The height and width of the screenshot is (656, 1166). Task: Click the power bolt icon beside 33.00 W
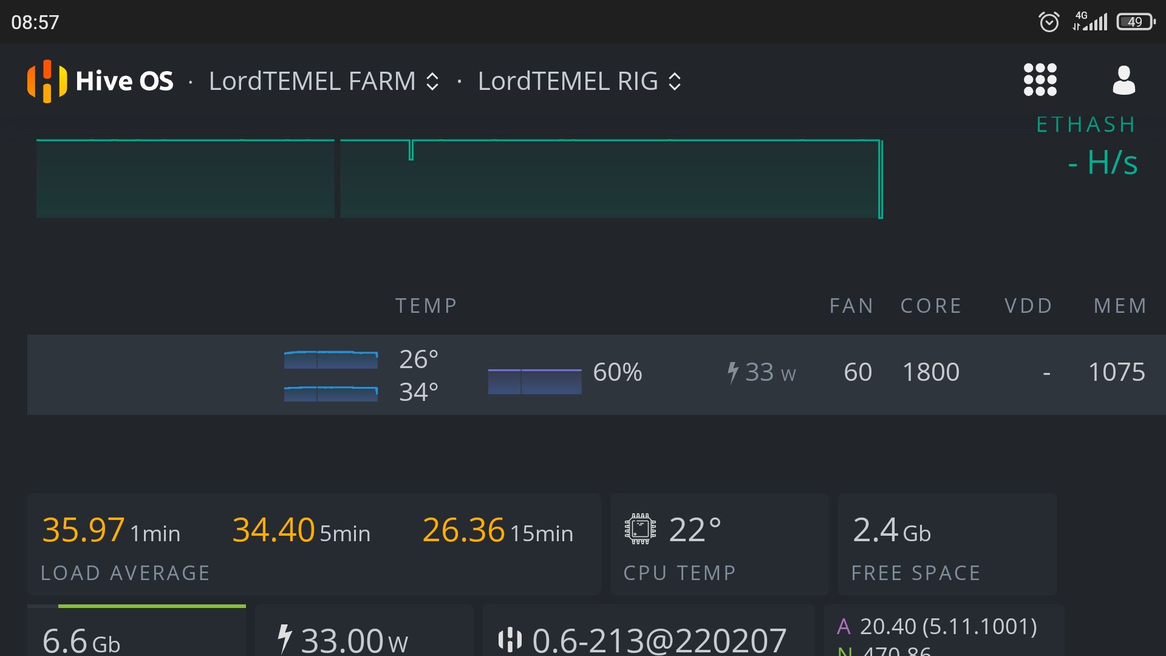pyautogui.click(x=284, y=639)
